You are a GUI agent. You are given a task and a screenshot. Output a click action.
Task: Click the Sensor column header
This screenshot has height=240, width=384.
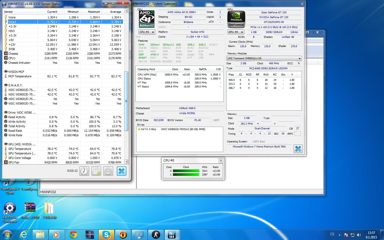20,12
